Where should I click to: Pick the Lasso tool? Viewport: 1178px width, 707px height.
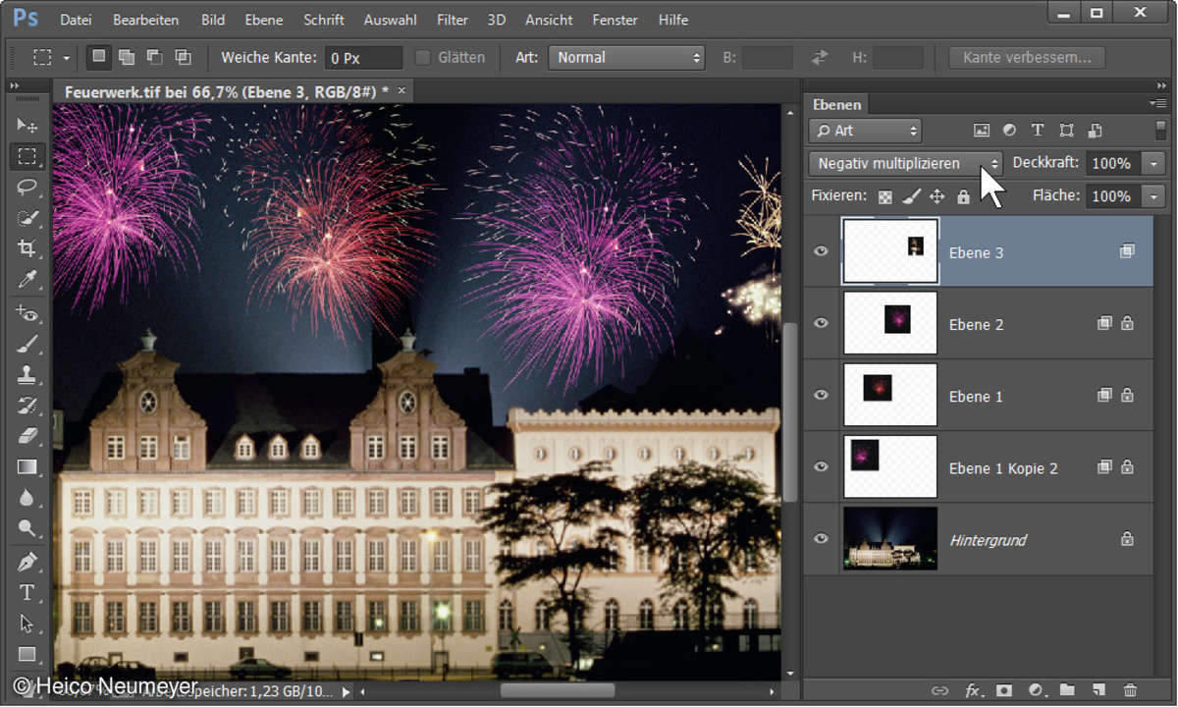[x=27, y=187]
